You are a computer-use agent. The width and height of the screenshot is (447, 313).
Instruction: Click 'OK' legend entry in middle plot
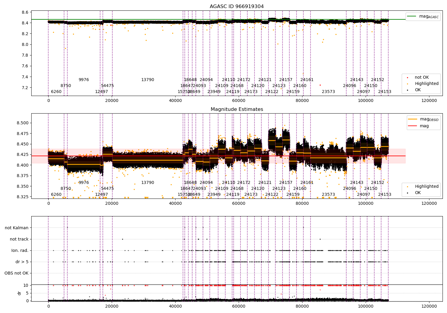pyautogui.click(x=413, y=193)
